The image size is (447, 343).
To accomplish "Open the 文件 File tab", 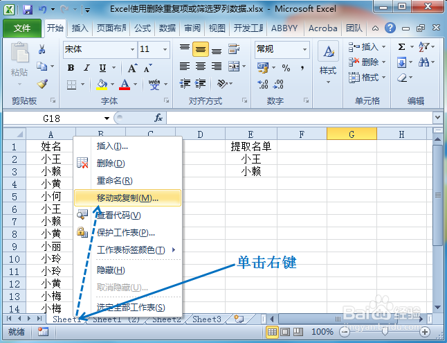I will tap(22, 28).
